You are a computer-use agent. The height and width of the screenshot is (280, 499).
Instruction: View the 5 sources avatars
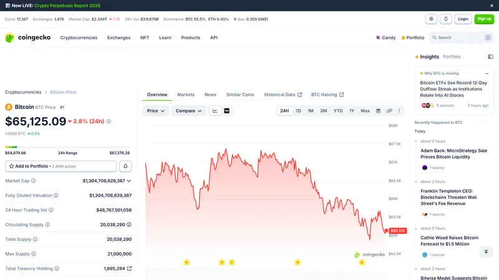428,105
